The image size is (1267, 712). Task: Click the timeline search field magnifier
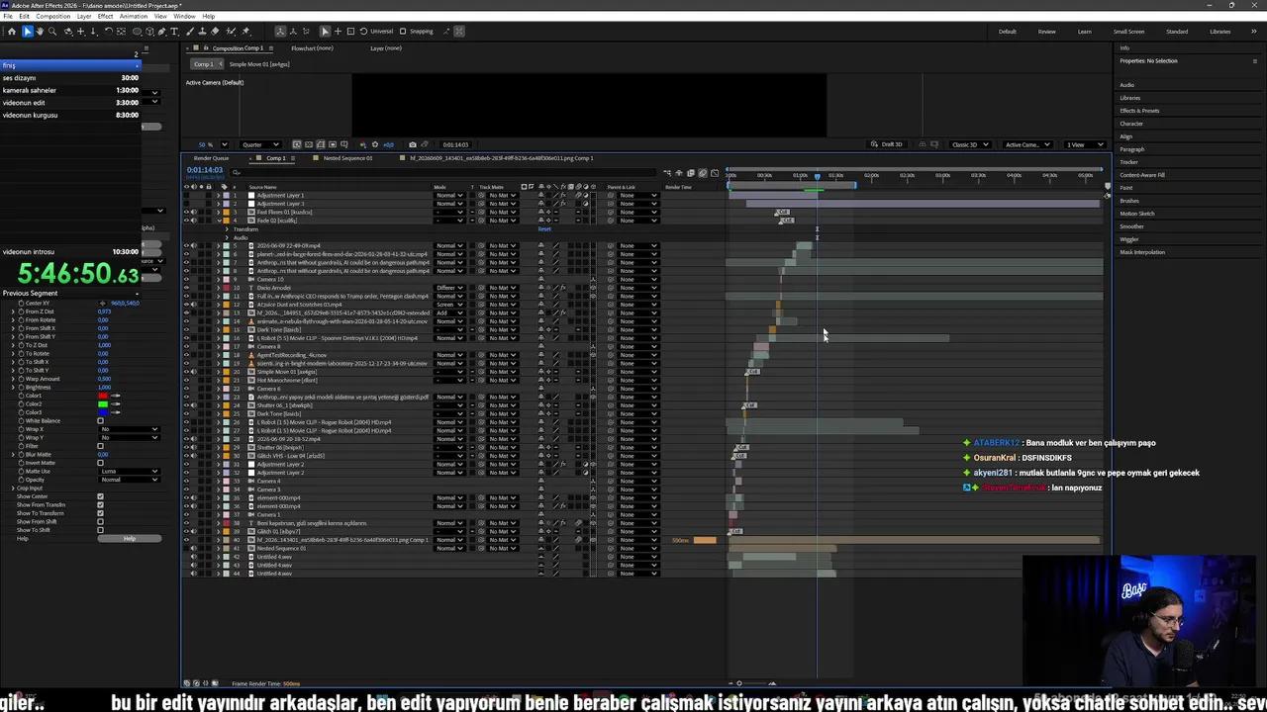point(236,172)
